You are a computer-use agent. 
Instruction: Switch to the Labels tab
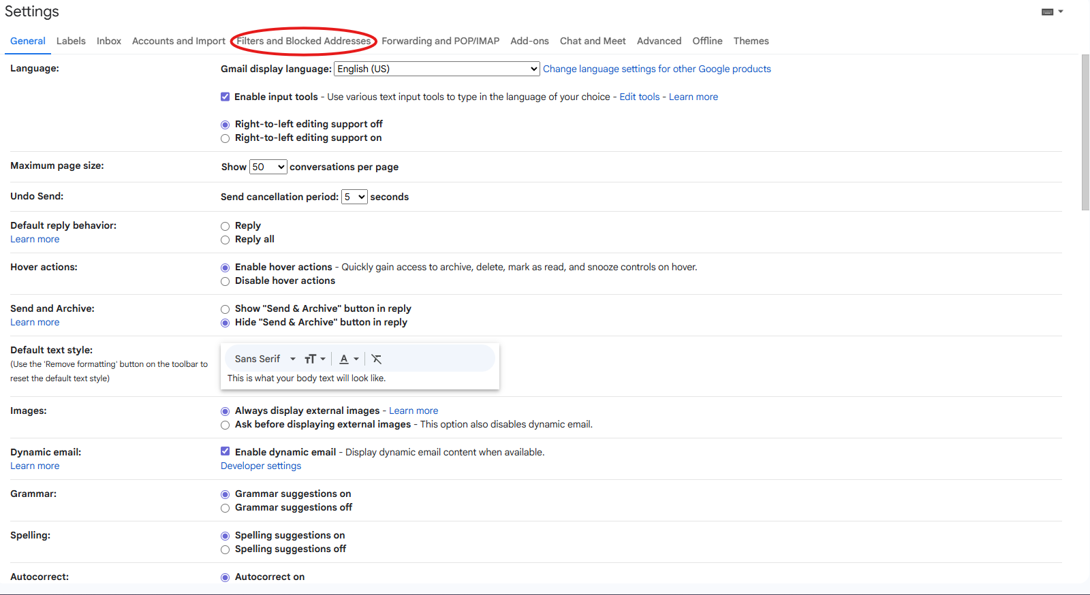click(x=71, y=41)
